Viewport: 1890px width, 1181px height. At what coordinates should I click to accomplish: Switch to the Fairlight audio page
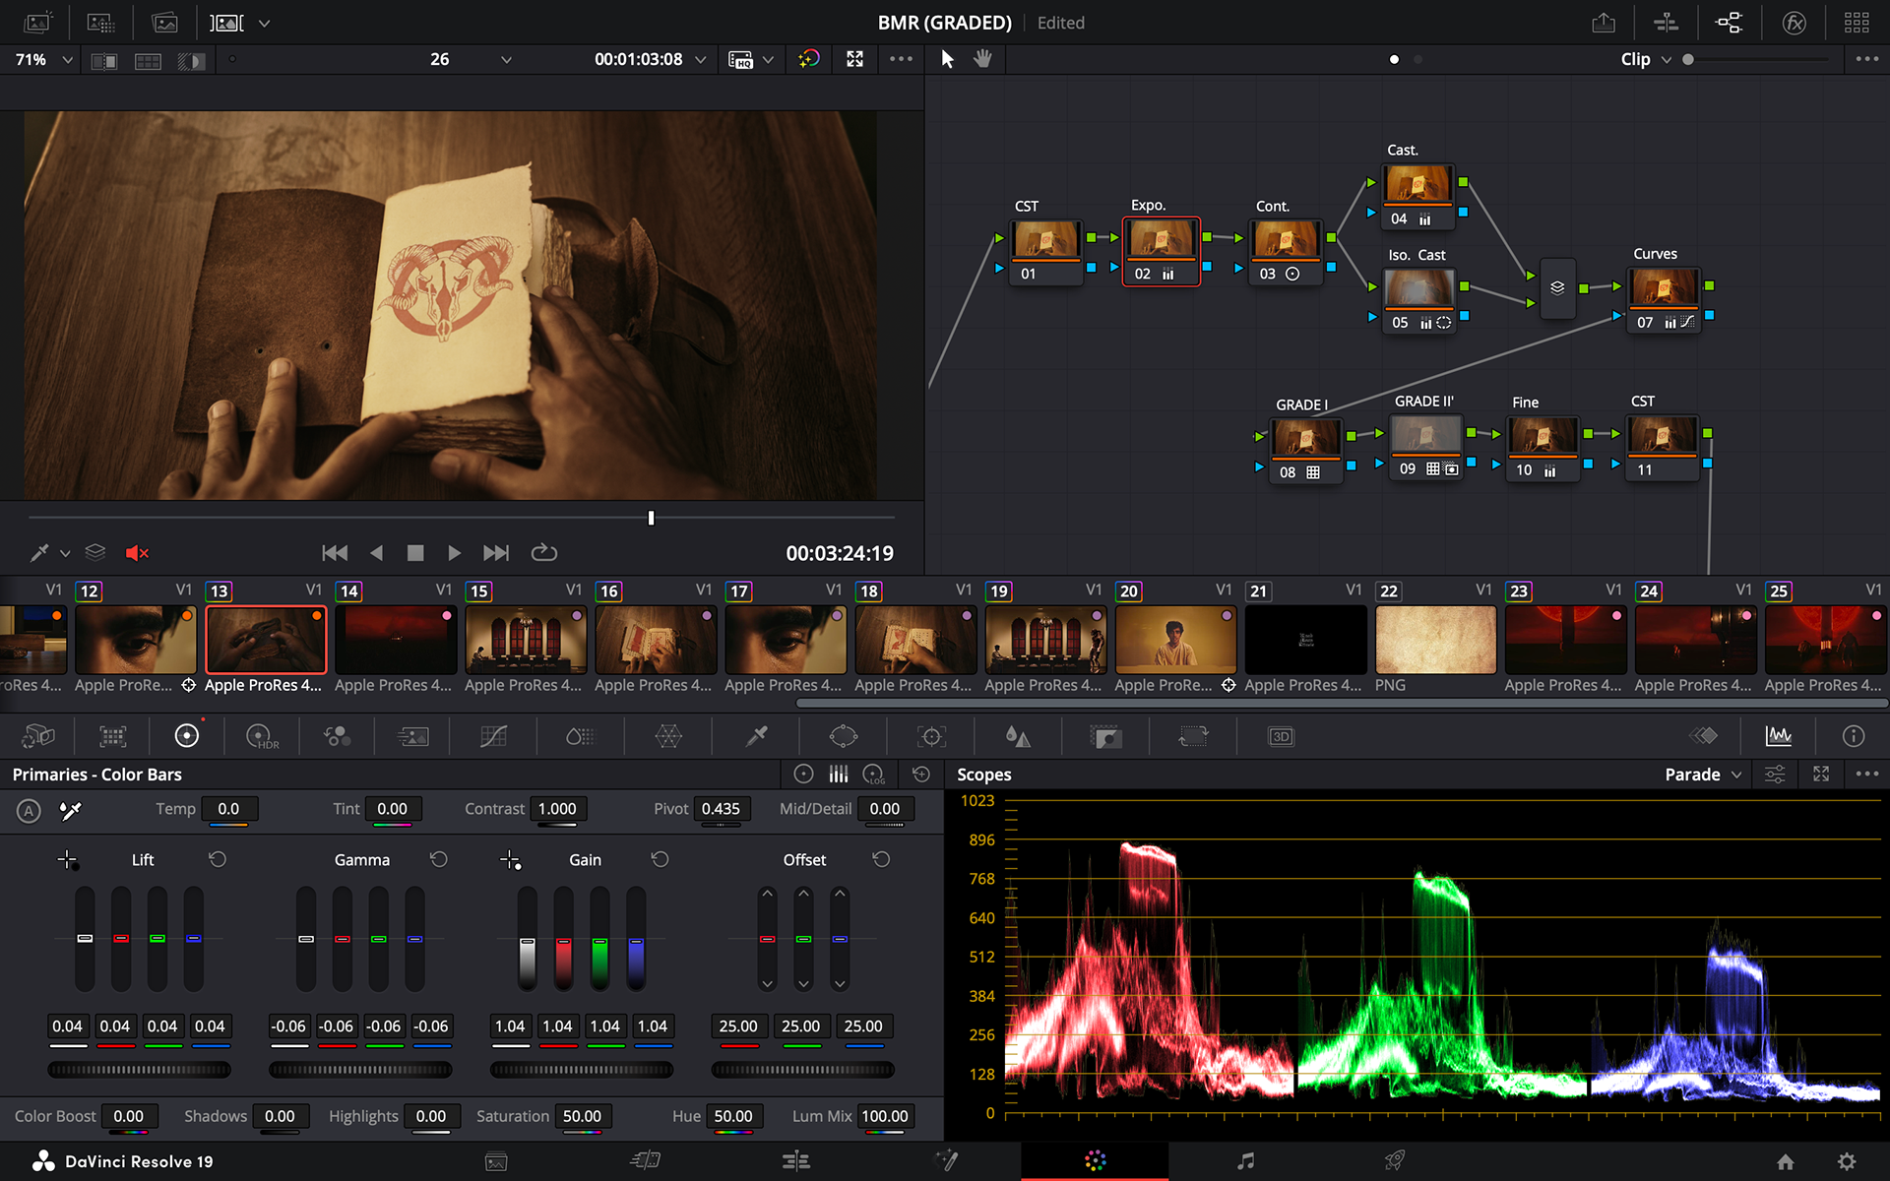click(x=1245, y=1161)
